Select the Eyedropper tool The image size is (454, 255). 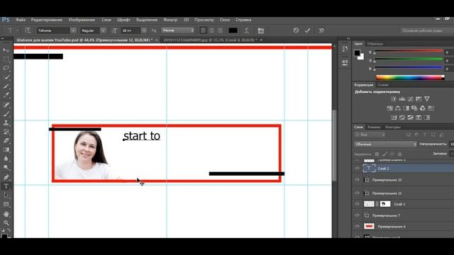(6, 95)
